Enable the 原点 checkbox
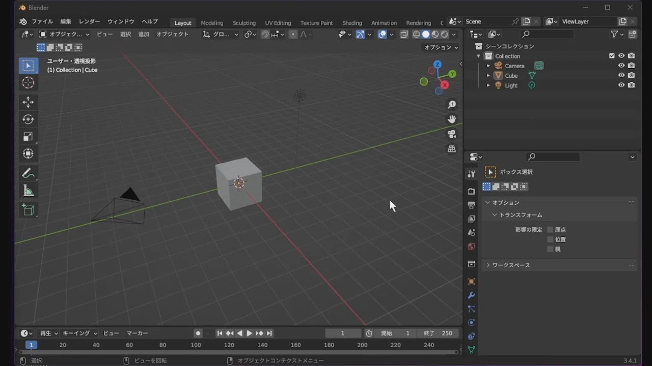 click(550, 230)
